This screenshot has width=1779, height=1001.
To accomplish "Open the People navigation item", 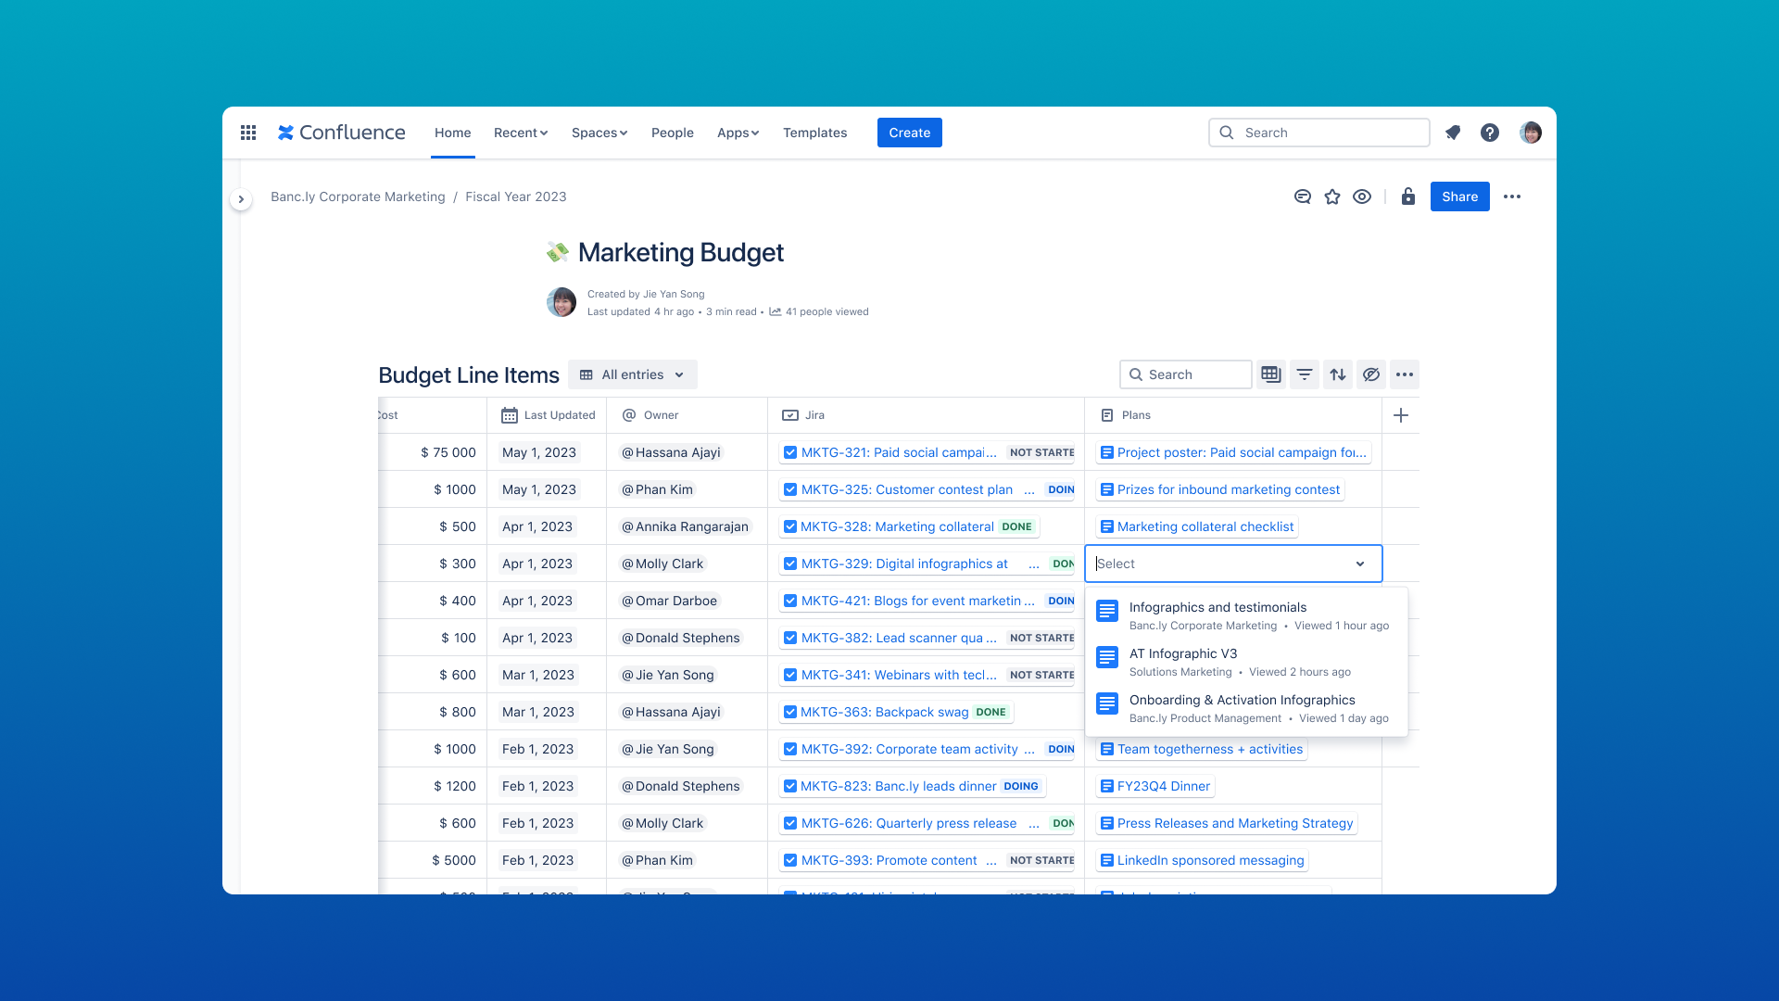I will click(672, 133).
